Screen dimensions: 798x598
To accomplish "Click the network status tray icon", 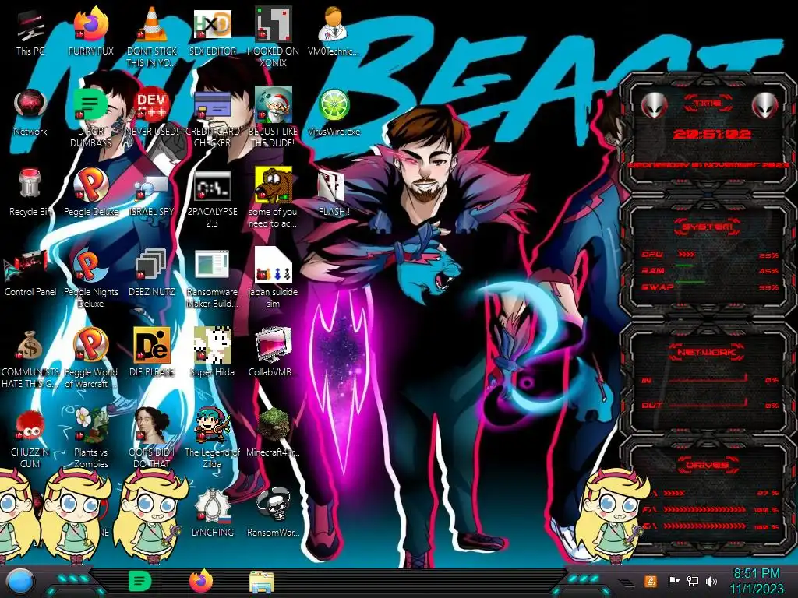I will coord(693,581).
